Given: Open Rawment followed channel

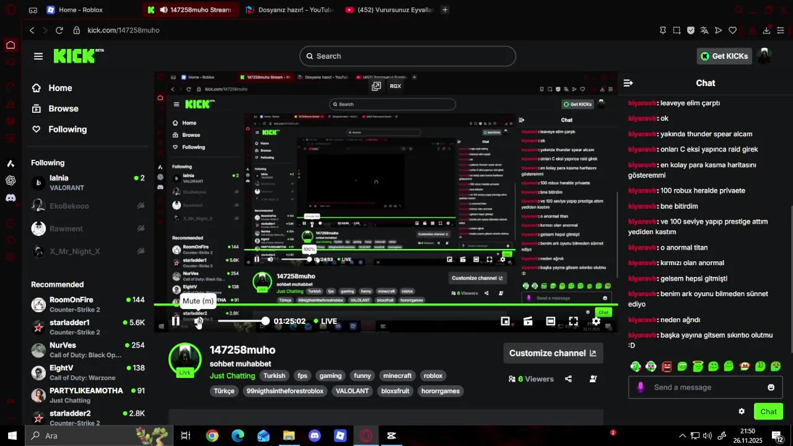Looking at the screenshot, I should 87,229.
